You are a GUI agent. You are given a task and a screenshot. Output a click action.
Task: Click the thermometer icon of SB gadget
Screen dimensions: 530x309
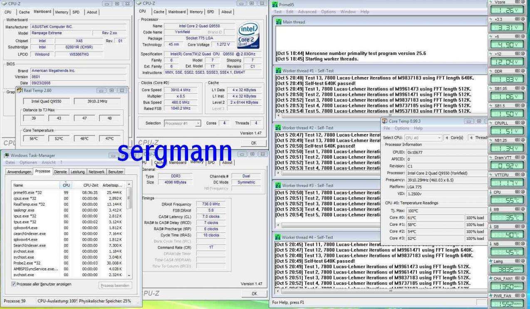(491, 227)
